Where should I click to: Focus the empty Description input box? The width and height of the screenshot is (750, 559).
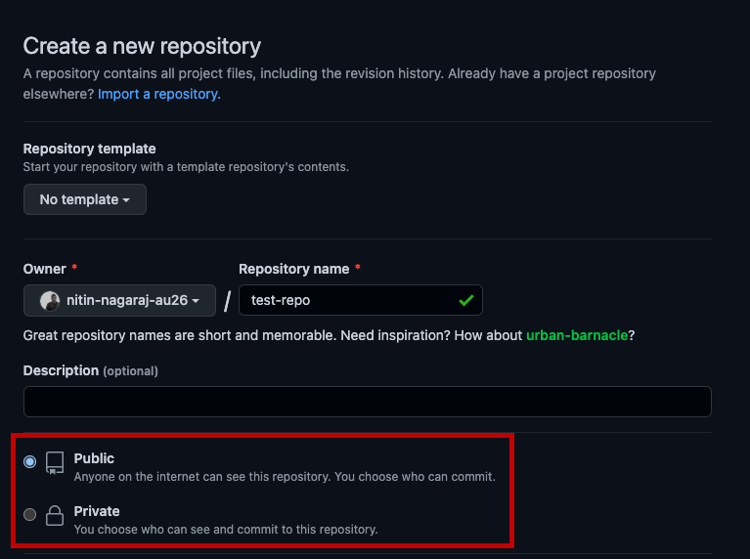click(368, 402)
